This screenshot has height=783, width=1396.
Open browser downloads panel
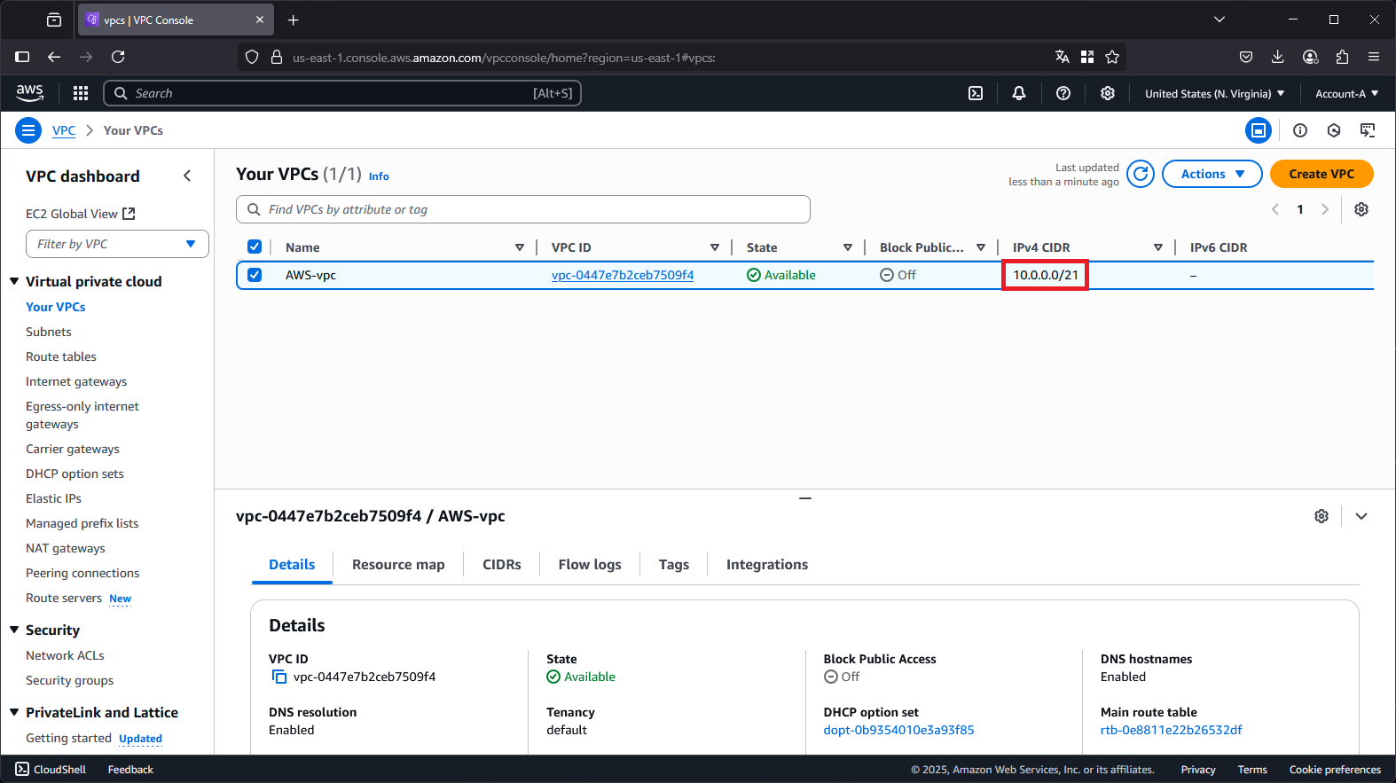[1278, 57]
